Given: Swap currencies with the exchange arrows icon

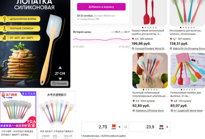Looking at the screenshot, I should [126, 127].
